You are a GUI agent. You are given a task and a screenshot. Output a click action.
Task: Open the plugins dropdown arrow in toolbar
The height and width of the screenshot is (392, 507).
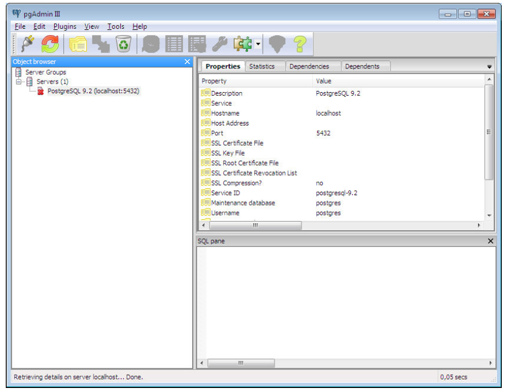(258, 44)
